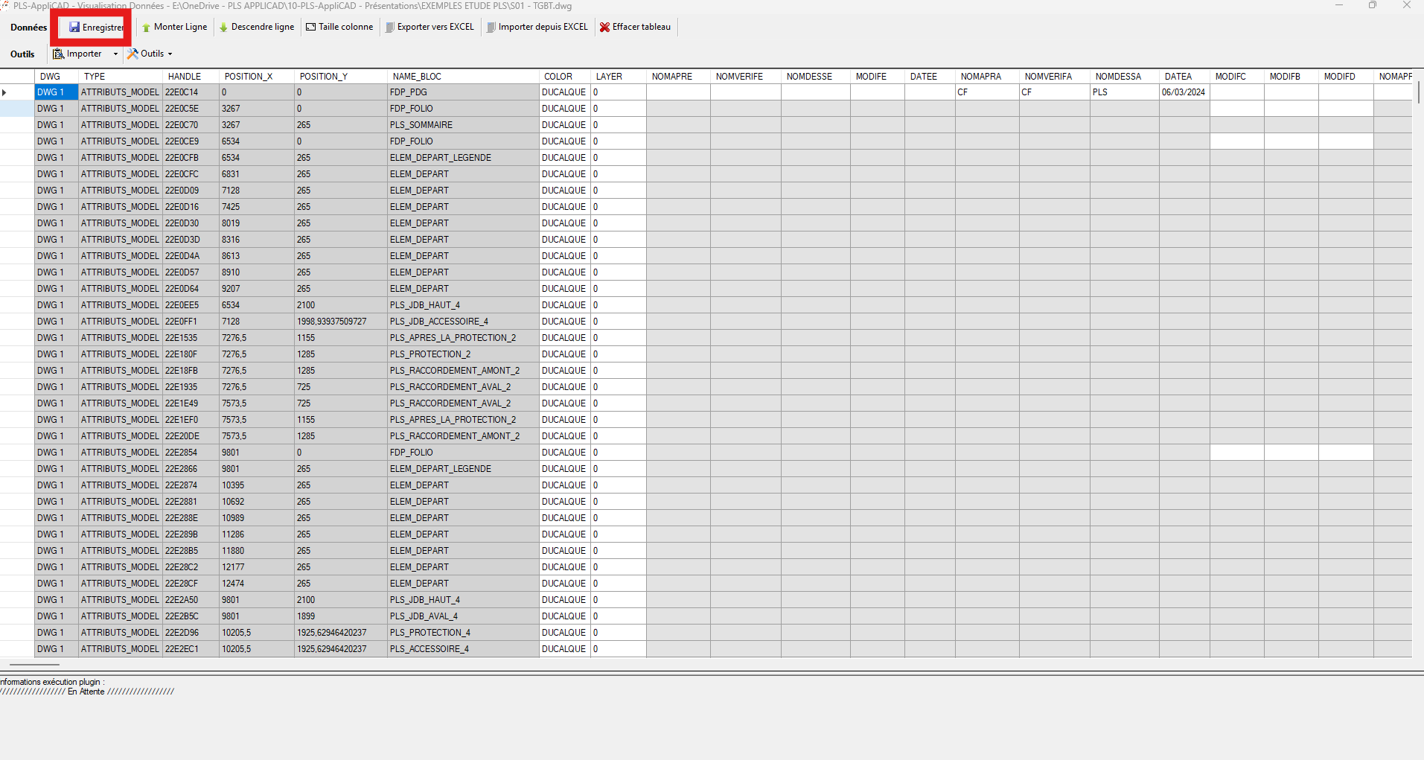Screen dimensions: 1424x760
Task: Edit the NOMDESSA cell containing PLS
Action: click(x=1124, y=92)
